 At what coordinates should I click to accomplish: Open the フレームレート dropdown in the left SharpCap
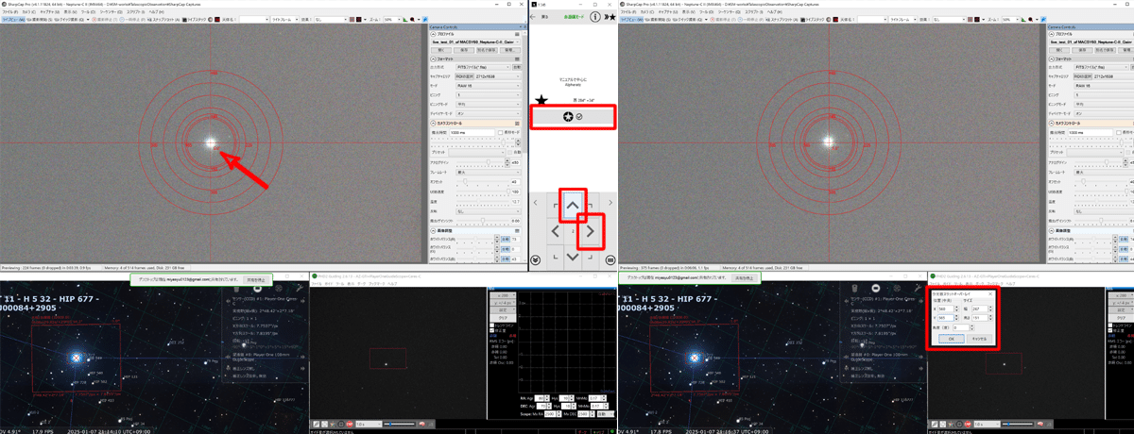[x=489, y=172]
